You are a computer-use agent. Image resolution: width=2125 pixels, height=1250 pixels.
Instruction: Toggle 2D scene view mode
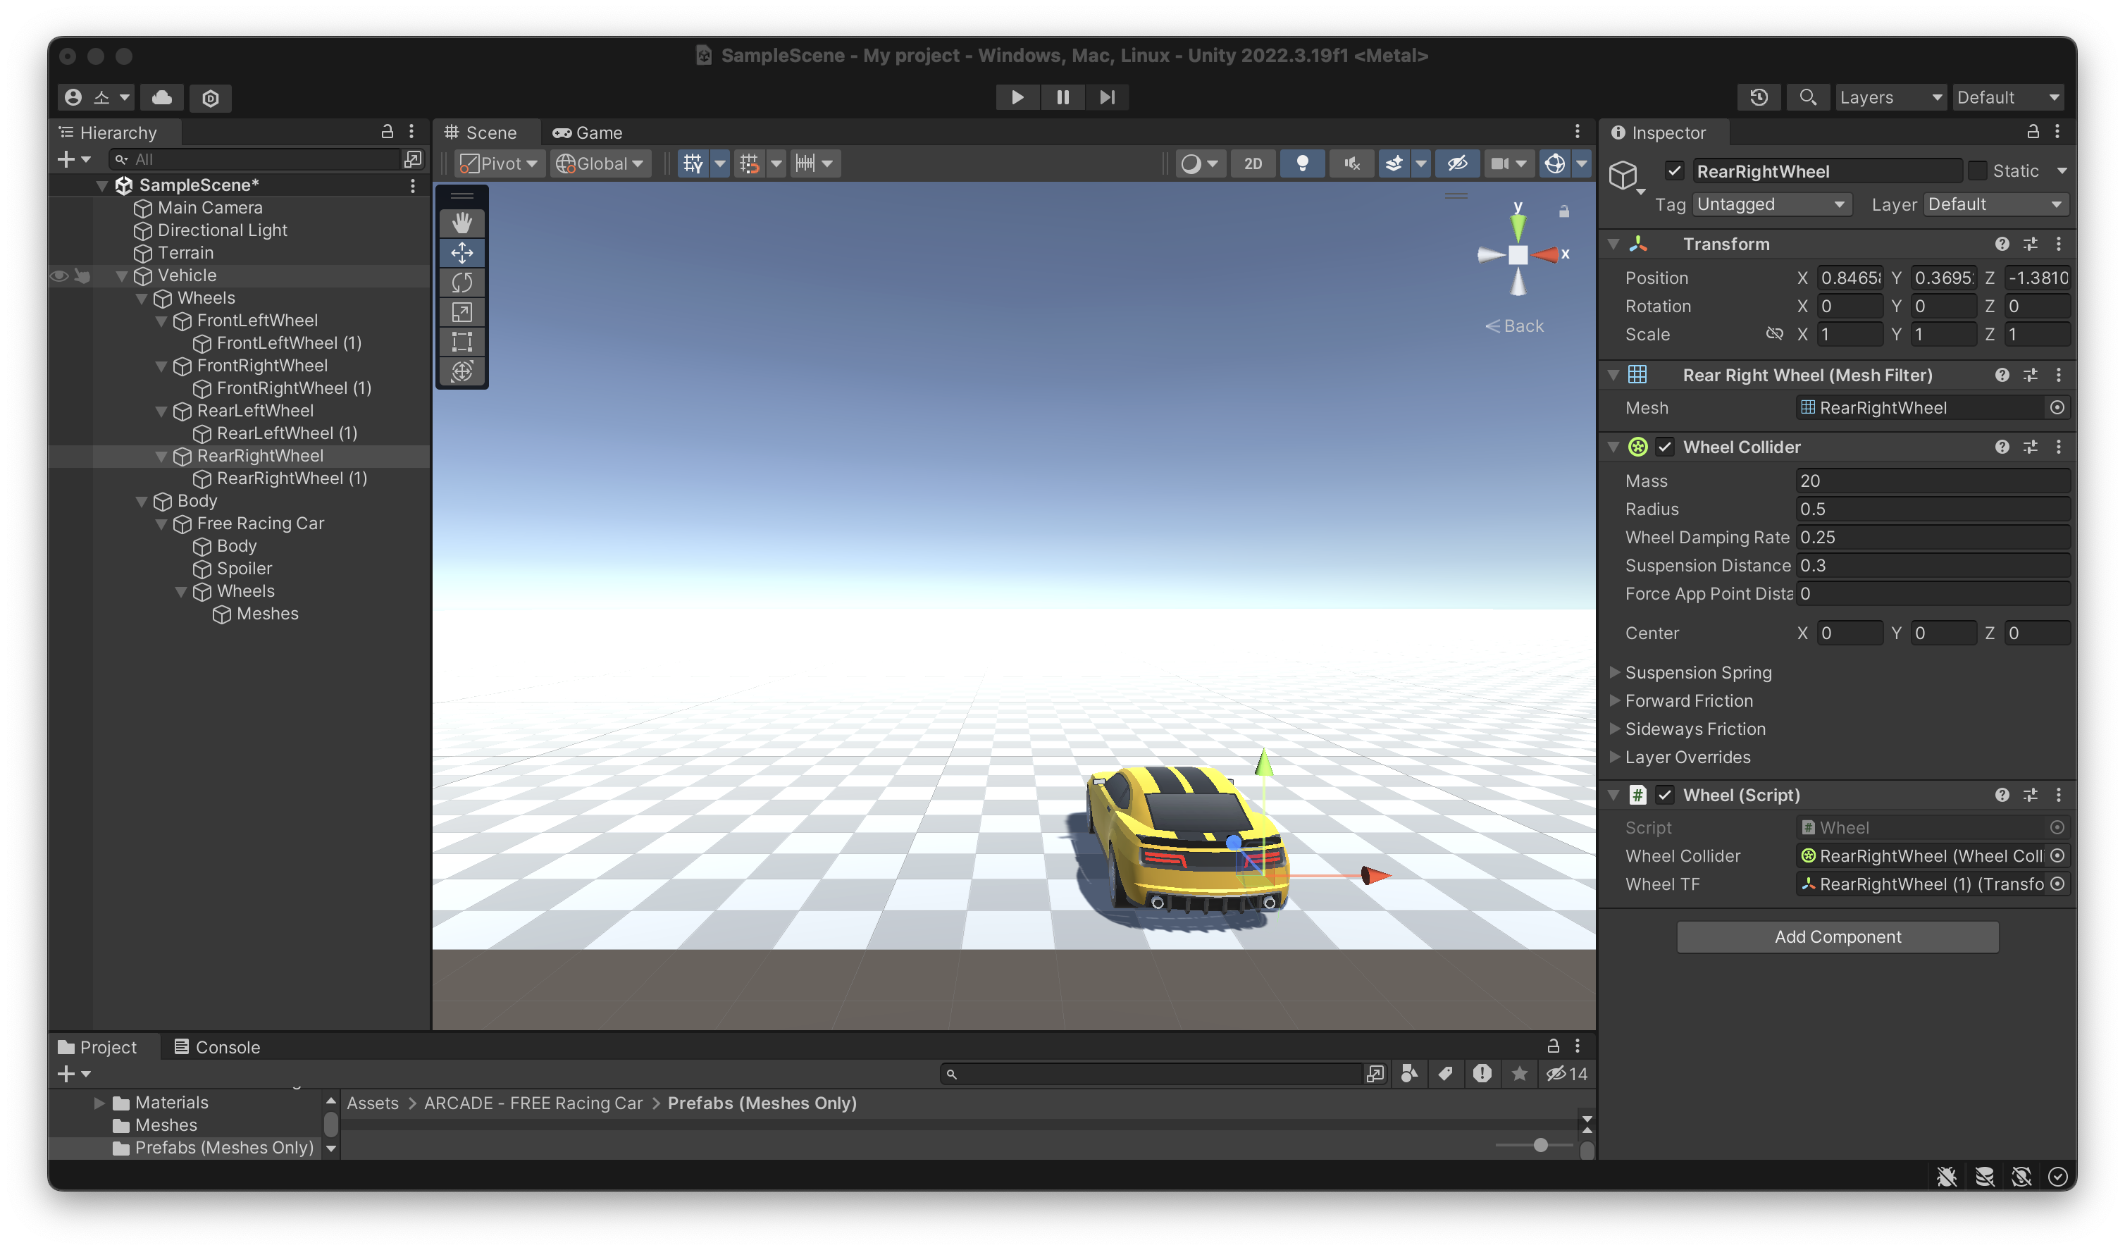click(x=1252, y=163)
